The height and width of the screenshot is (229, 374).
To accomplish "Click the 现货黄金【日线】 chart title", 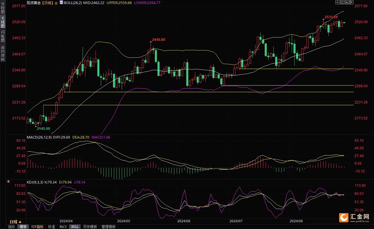I will click(x=40, y=3).
